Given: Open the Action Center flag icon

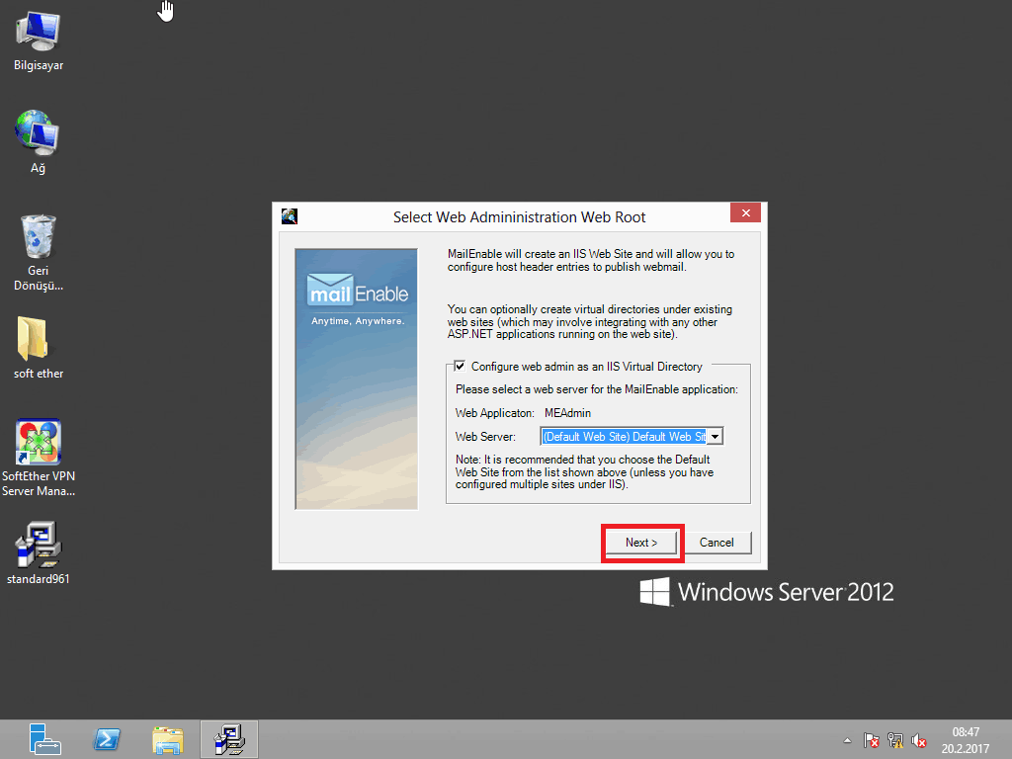Looking at the screenshot, I should (872, 740).
